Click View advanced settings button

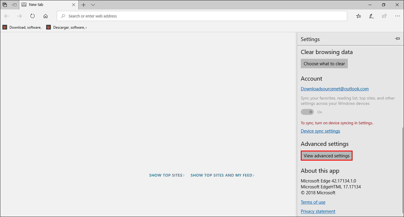click(x=327, y=156)
